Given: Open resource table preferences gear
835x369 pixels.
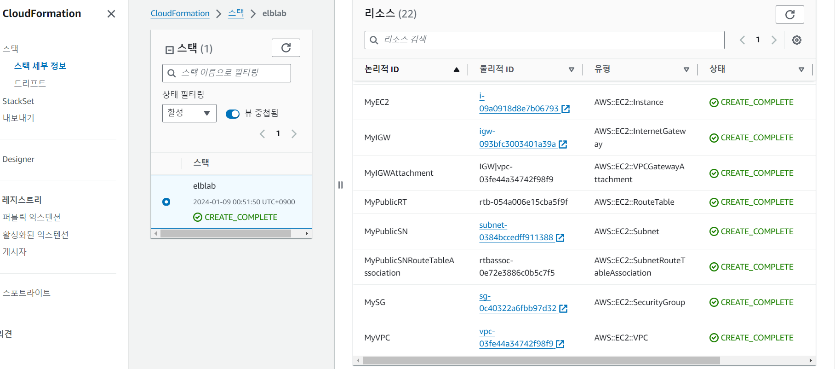Looking at the screenshot, I should tap(797, 40).
